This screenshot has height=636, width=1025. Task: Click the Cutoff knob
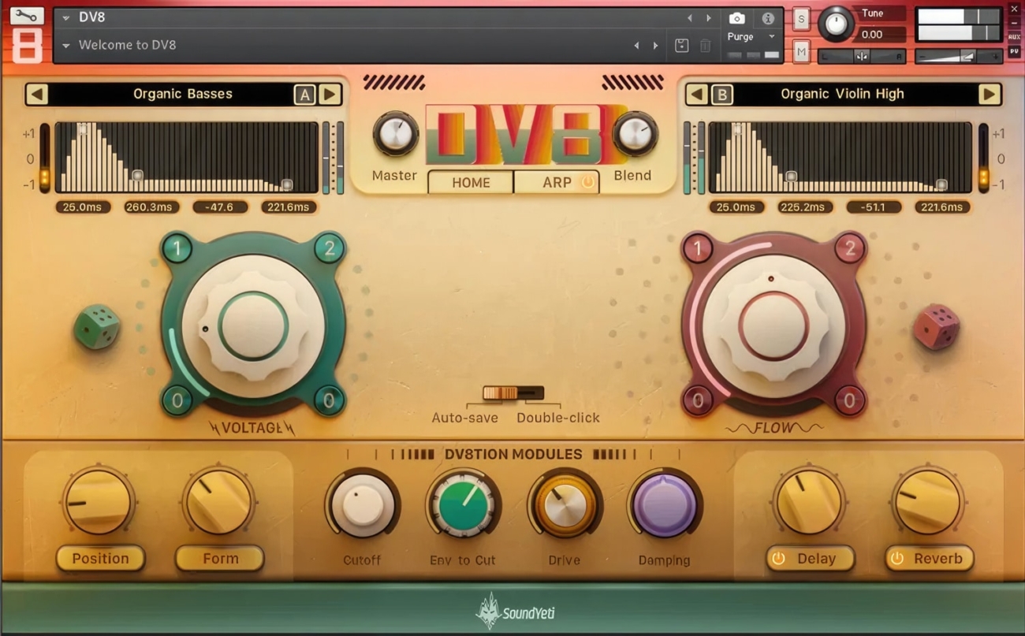362,505
